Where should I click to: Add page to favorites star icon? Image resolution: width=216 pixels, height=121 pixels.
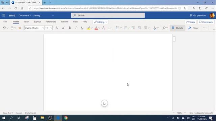pos(185,8)
